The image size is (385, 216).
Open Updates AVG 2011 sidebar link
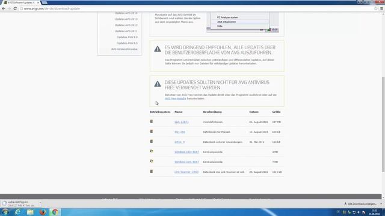(x=126, y=31)
